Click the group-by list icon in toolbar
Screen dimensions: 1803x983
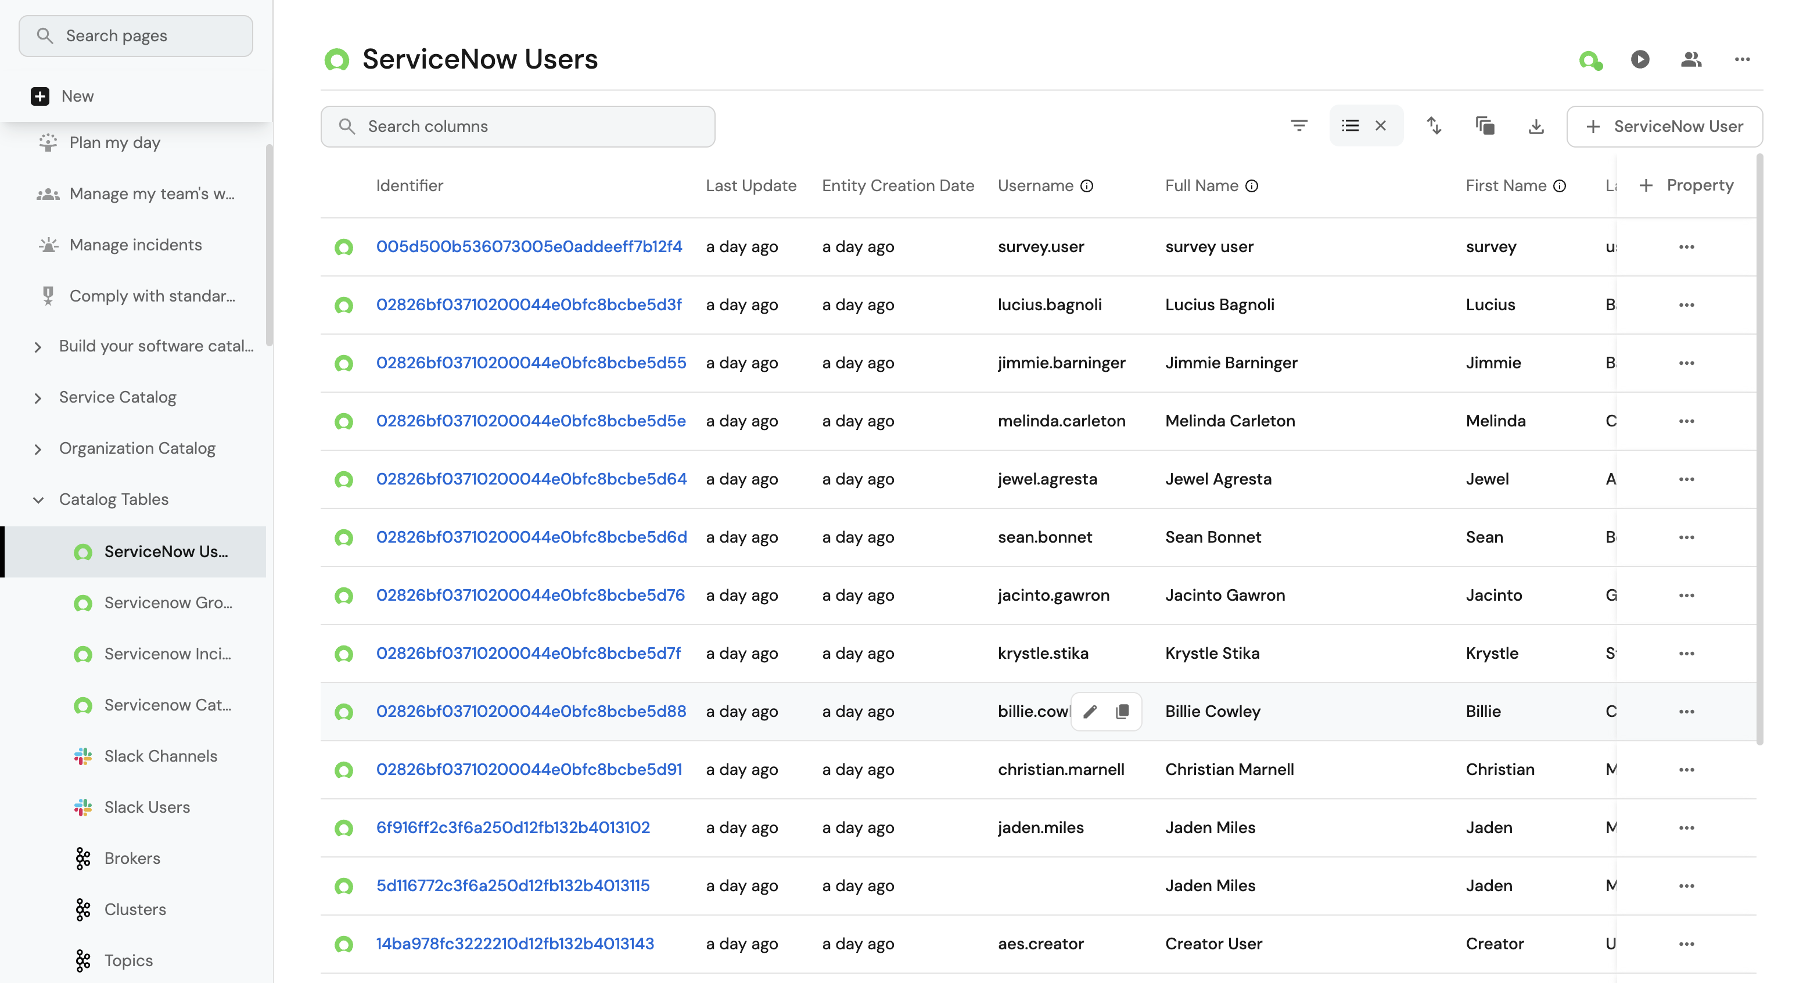click(1350, 126)
